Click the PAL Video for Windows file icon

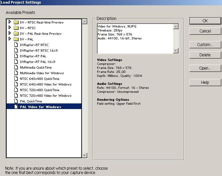click(x=16, y=107)
